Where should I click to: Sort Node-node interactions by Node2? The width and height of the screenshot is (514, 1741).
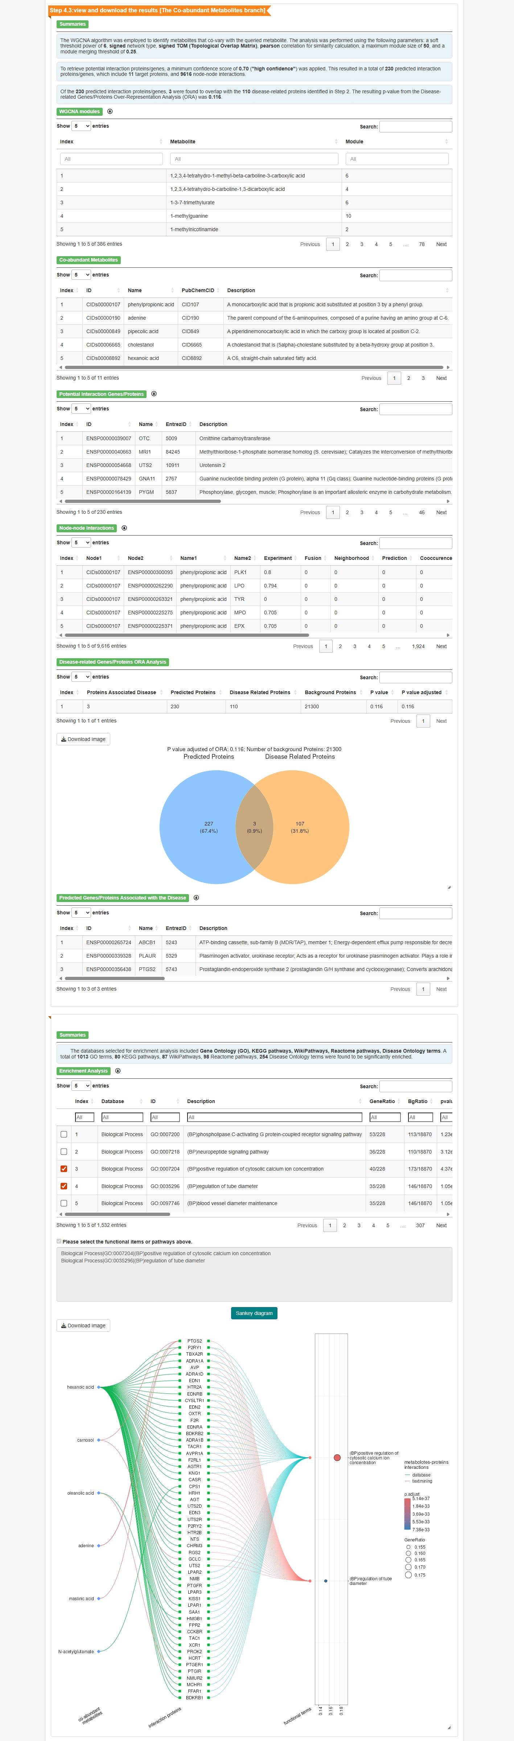[x=150, y=558]
